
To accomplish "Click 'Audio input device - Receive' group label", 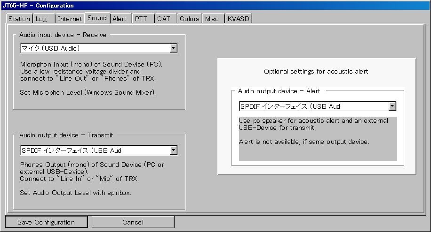I will click(63, 35).
